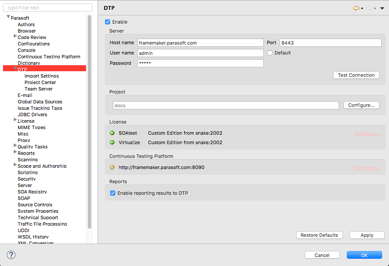Click the Restore Defaults button

point(319,235)
